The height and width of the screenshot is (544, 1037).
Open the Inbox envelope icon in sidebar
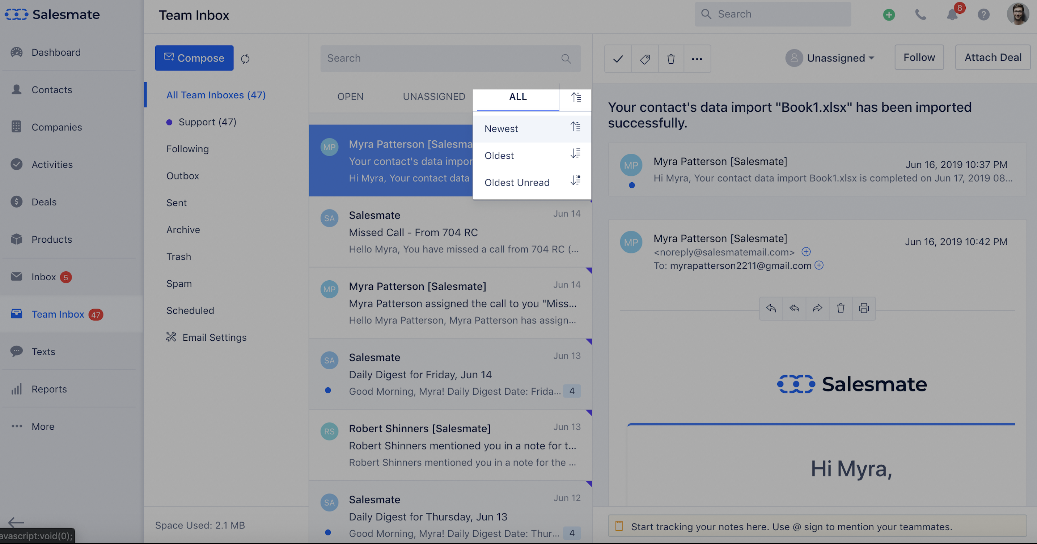point(17,276)
